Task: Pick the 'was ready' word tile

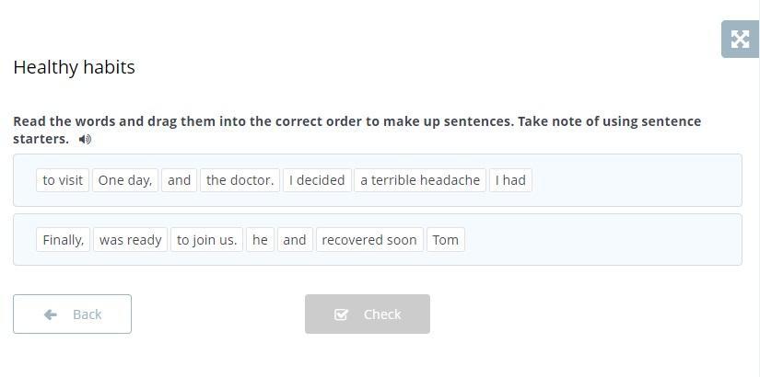Action: pos(130,240)
